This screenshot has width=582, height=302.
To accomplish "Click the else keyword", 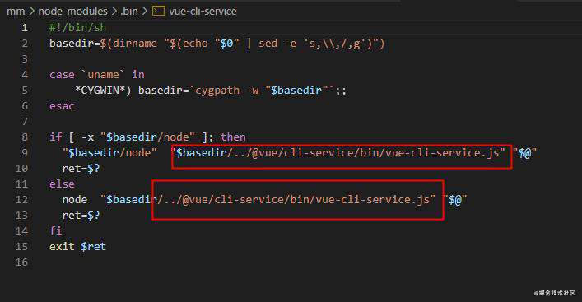I will pos(62,184).
